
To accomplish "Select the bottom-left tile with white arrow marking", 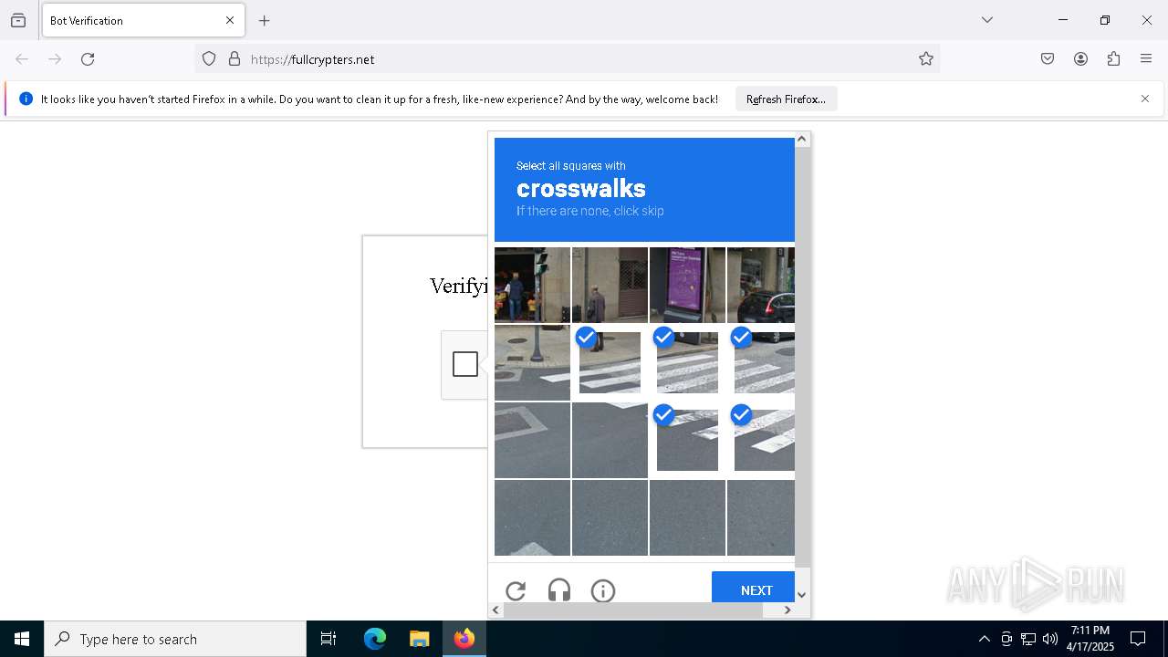I will (x=532, y=517).
